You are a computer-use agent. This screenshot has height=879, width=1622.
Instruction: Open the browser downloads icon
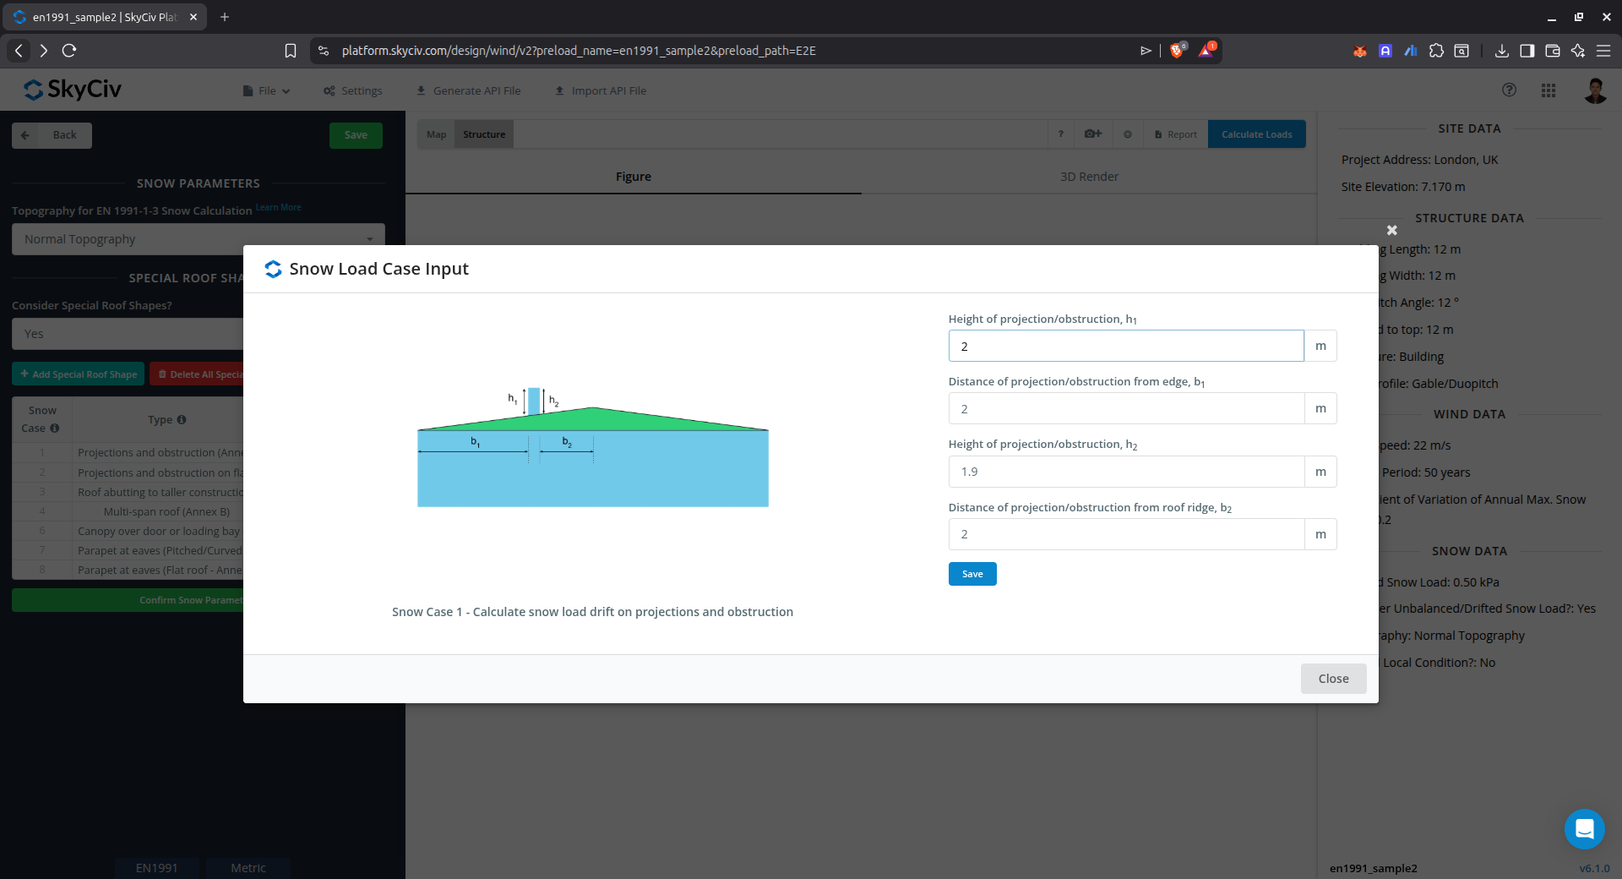click(x=1501, y=51)
